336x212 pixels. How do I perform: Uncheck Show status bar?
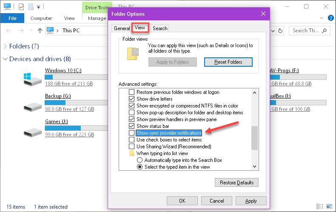[x=131, y=126]
